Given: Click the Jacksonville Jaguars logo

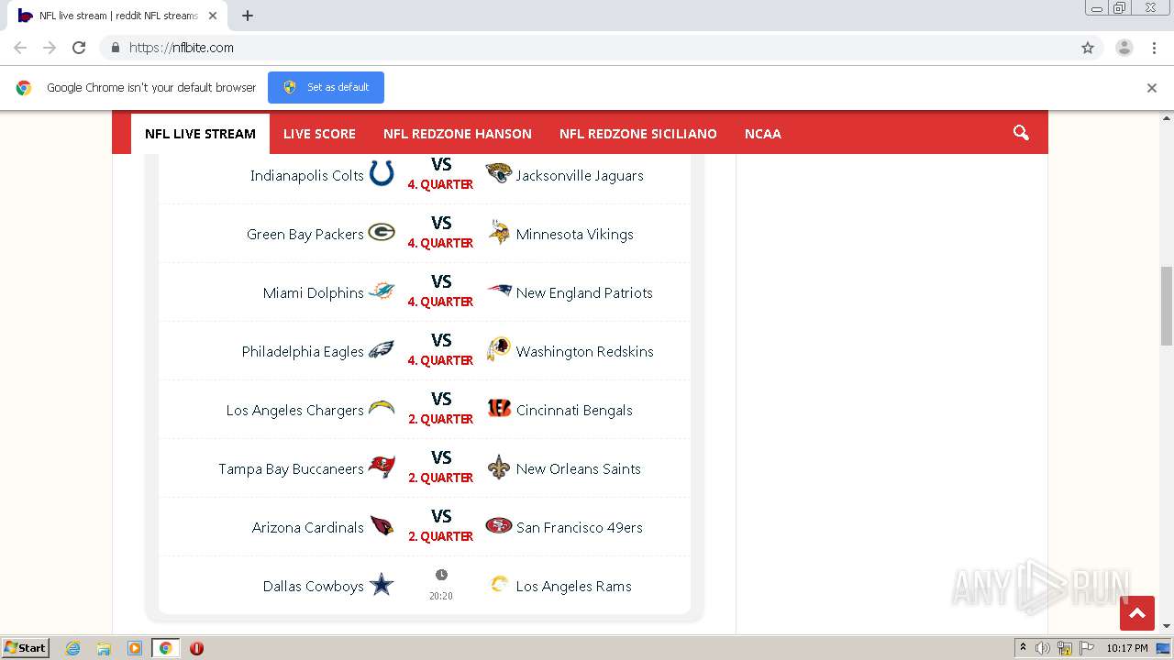Looking at the screenshot, I should [499, 173].
